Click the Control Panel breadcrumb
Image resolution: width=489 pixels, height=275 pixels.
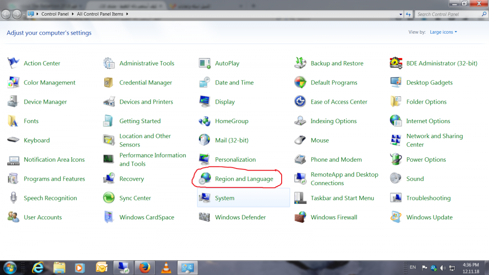55,14
